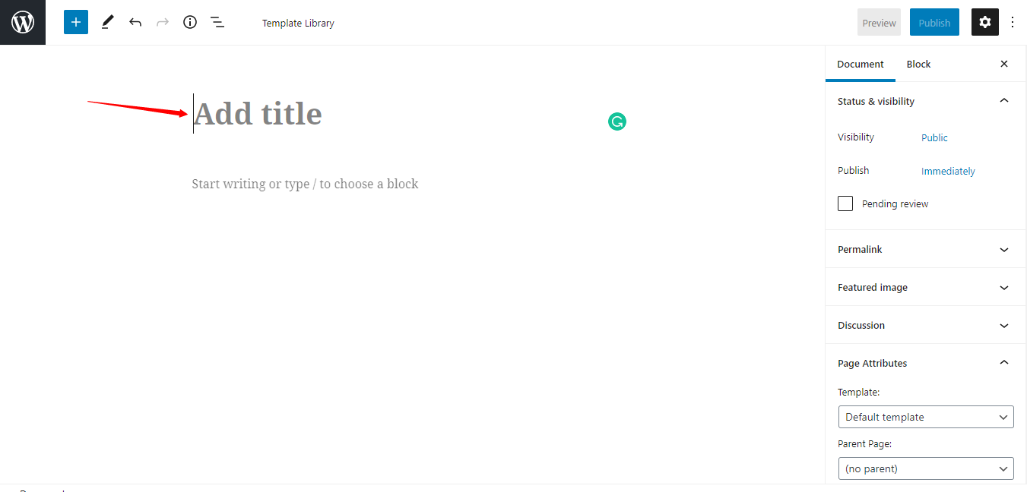The width and height of the screenshot is (1027, 492).
Task: Expand the Featured image panel
Action: click(x=926, y=287)
